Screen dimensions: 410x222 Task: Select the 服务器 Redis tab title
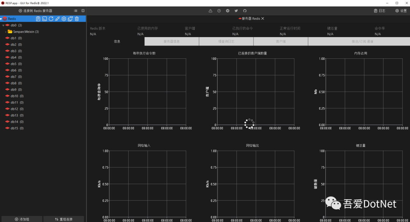251,19
